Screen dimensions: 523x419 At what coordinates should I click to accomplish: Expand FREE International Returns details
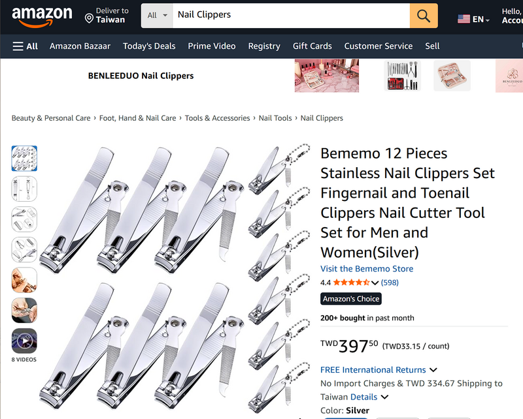[433, 370]
